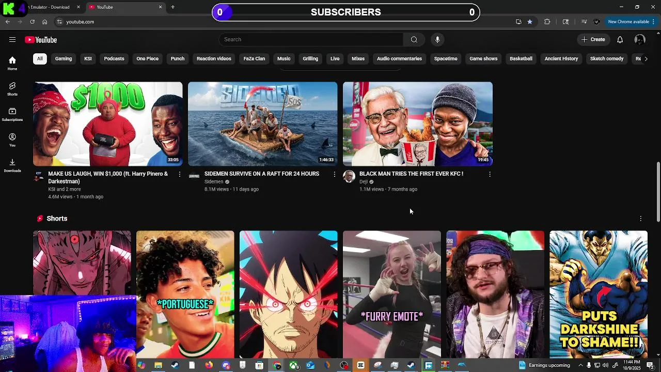The width and height of the screenshot is (661, 372).
Task: Open the Sidemen channel link
Action: click(214, 182)
